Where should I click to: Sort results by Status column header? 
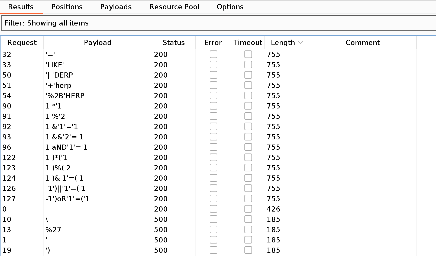coord(173,43)
